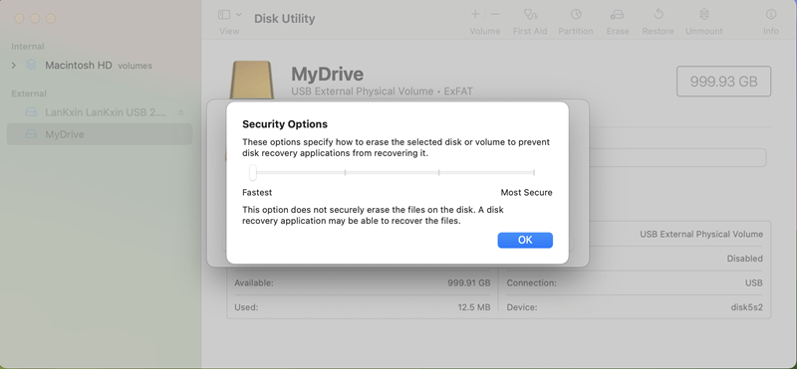797x369 pixels.
Task: Click the MyDrive sidebar disk icon
Action: [x=32, y=134]
